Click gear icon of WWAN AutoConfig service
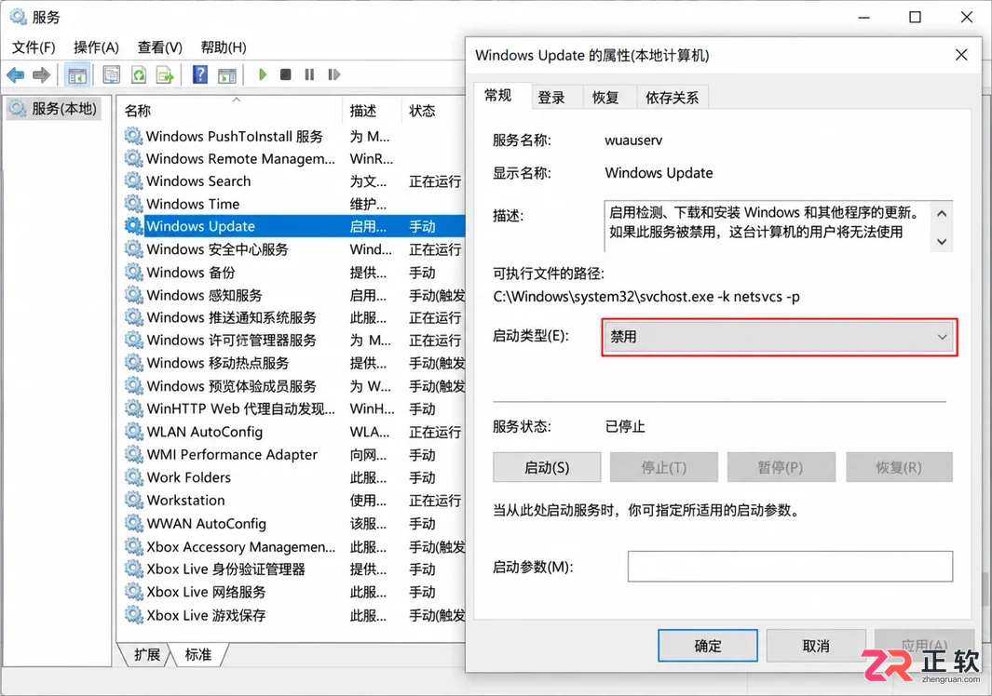The image size is (992, 696). click(133, 524)
